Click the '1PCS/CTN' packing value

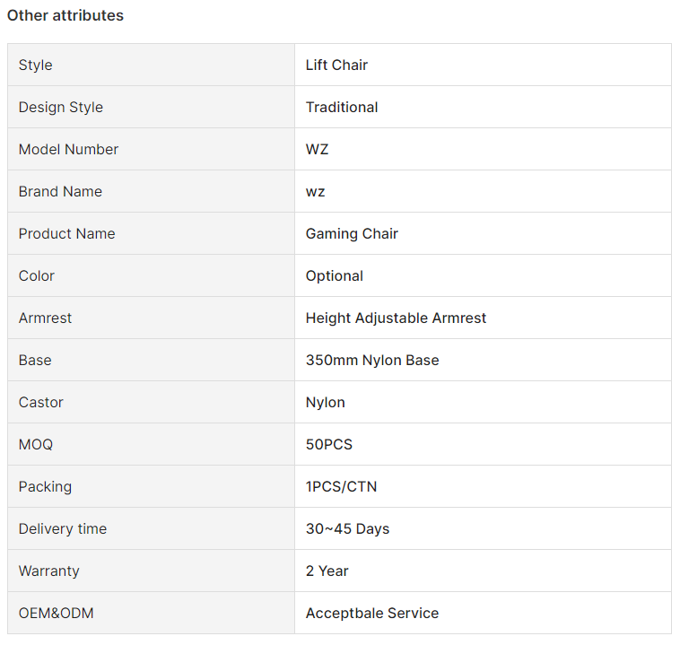click(341, 487)
